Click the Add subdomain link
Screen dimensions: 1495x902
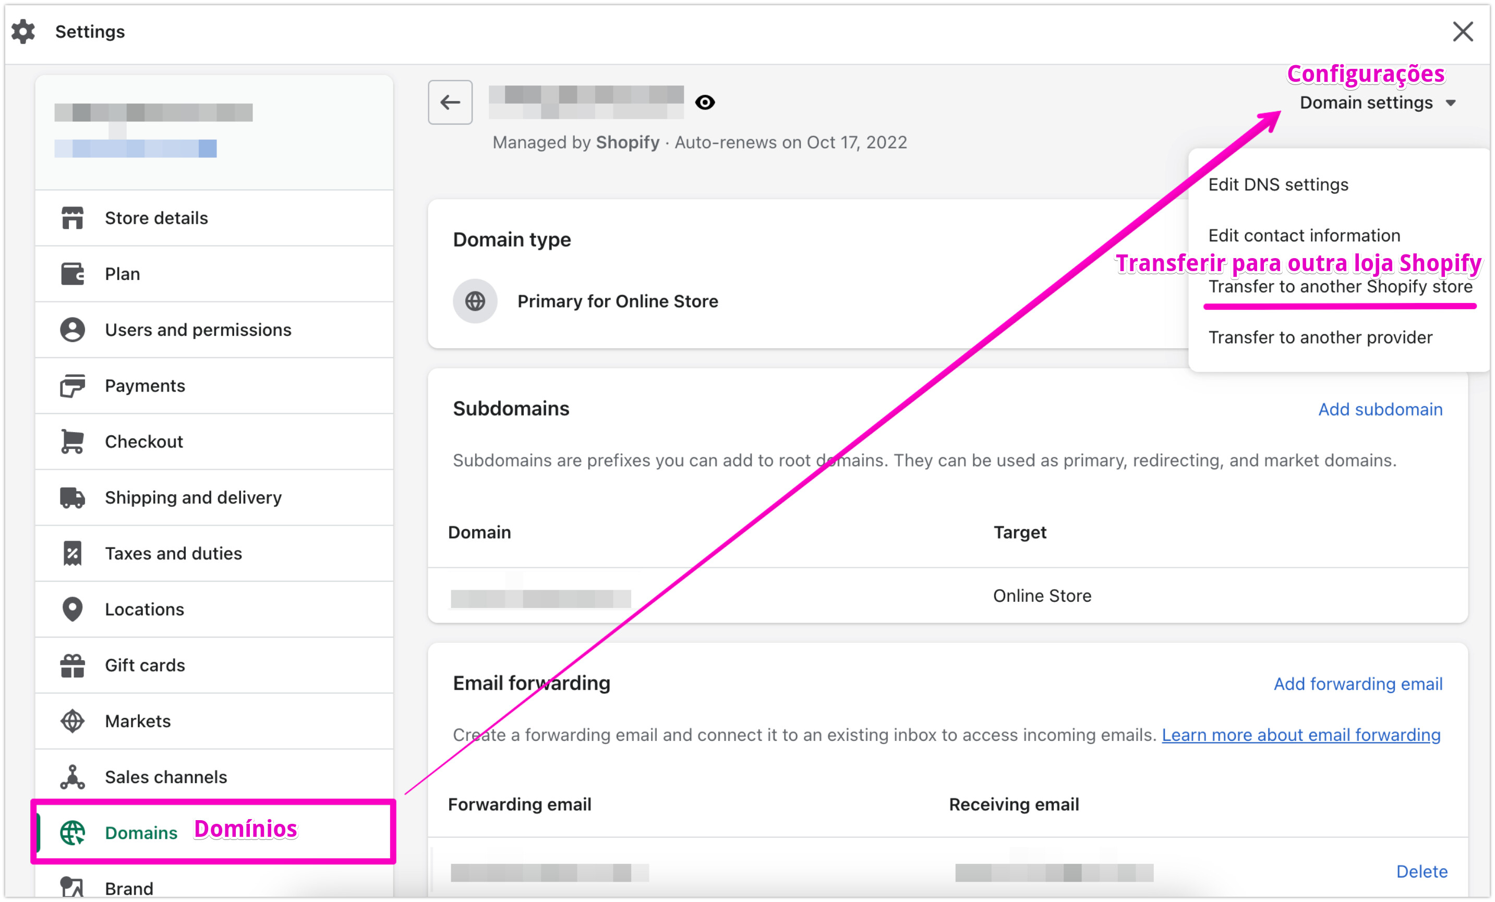[1380, 409]
